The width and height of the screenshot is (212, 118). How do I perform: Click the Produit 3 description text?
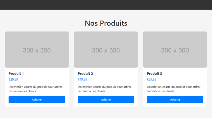tap(174, 89)
